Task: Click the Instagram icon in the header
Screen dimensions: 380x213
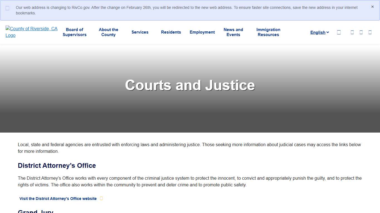Action: [370, 32]
